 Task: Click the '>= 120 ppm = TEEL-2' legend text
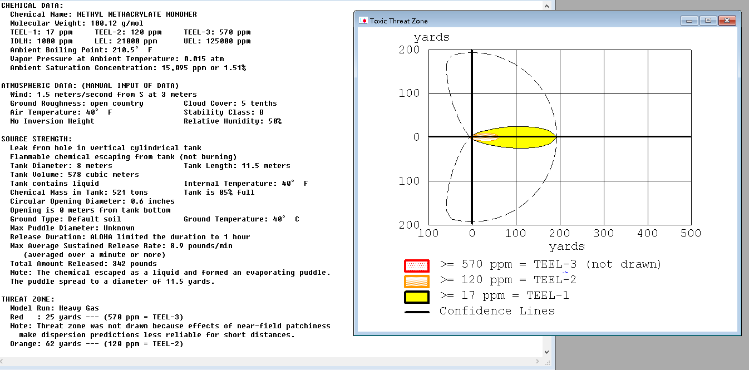coord(508,280)
